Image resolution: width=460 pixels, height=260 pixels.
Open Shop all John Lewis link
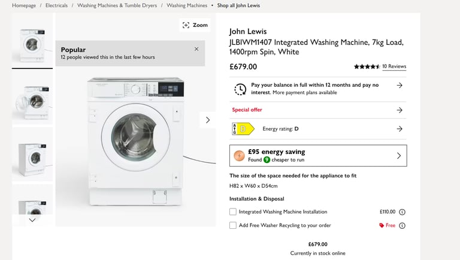point(238,5)
